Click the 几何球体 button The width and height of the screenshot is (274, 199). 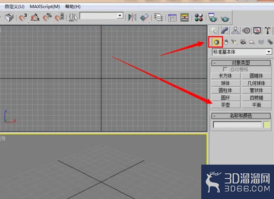click(257, 83)
